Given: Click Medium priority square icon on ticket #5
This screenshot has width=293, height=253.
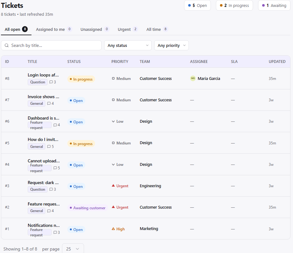Looking at the screenshot, I should click(113, 143).
